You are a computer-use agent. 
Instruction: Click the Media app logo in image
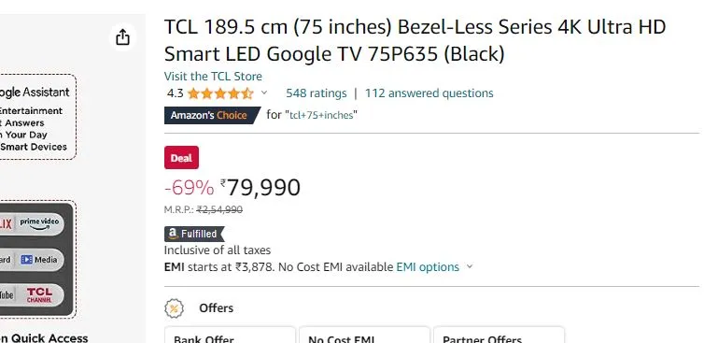point(39,260)
